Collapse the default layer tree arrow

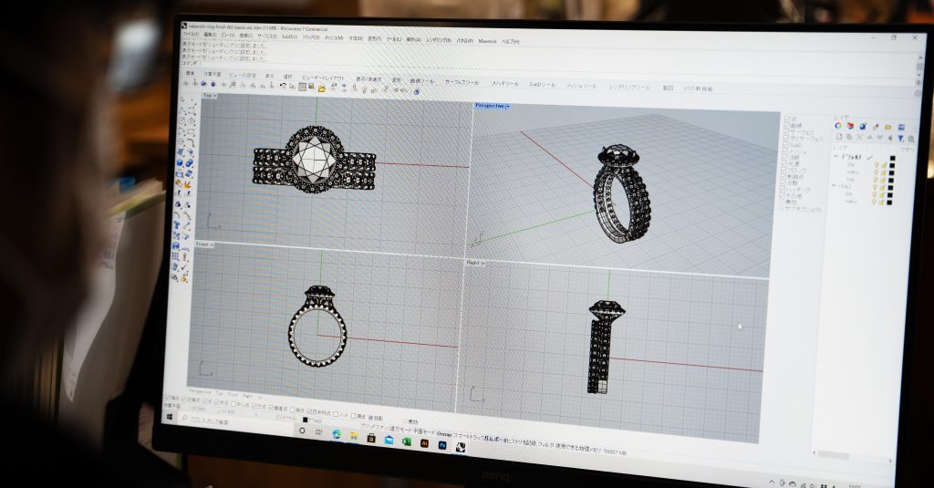[x=835, y=157]
